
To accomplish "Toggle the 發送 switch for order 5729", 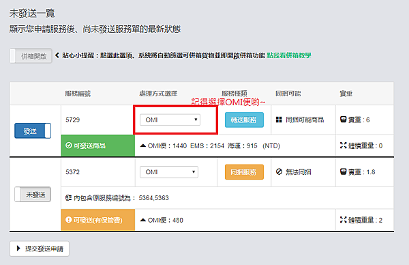I will pyautogui.click(x=33, y=130).
